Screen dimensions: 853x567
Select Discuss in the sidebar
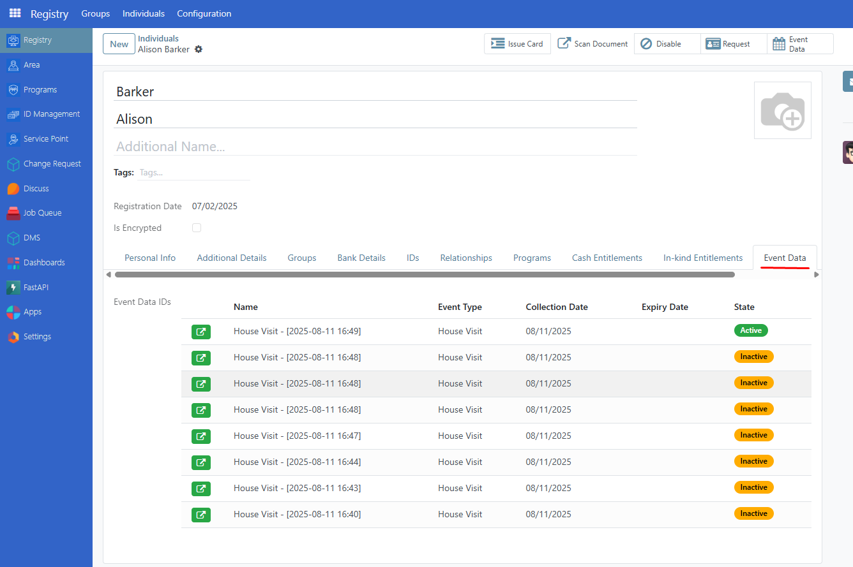click(x=36, y=188)
